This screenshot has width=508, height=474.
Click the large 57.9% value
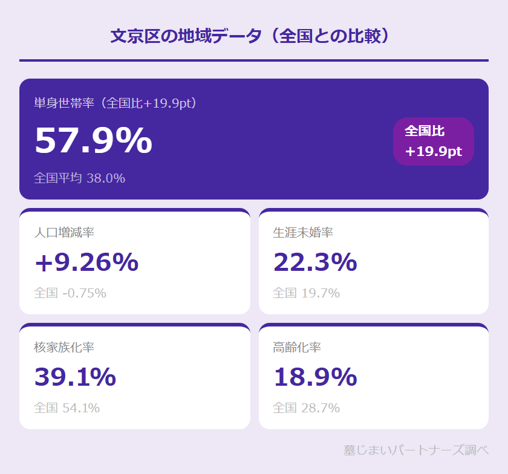click(x=93, y=140)
